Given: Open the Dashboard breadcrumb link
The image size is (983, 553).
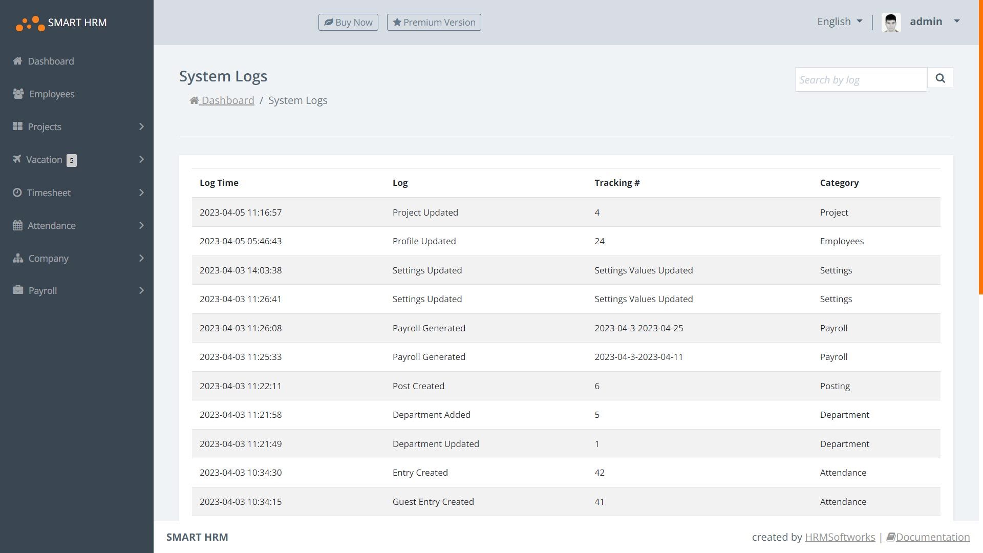Looking at the screenshot, I should point(227,100).
